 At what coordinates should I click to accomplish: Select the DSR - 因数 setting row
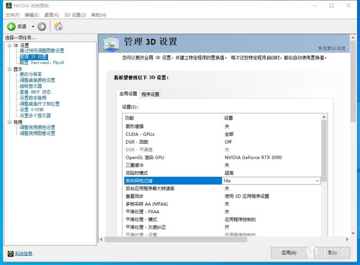pos(222,142)
